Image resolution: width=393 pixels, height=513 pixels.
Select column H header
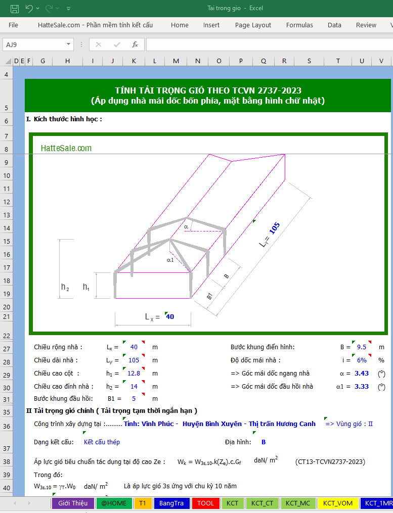click(x=67, y=61)
